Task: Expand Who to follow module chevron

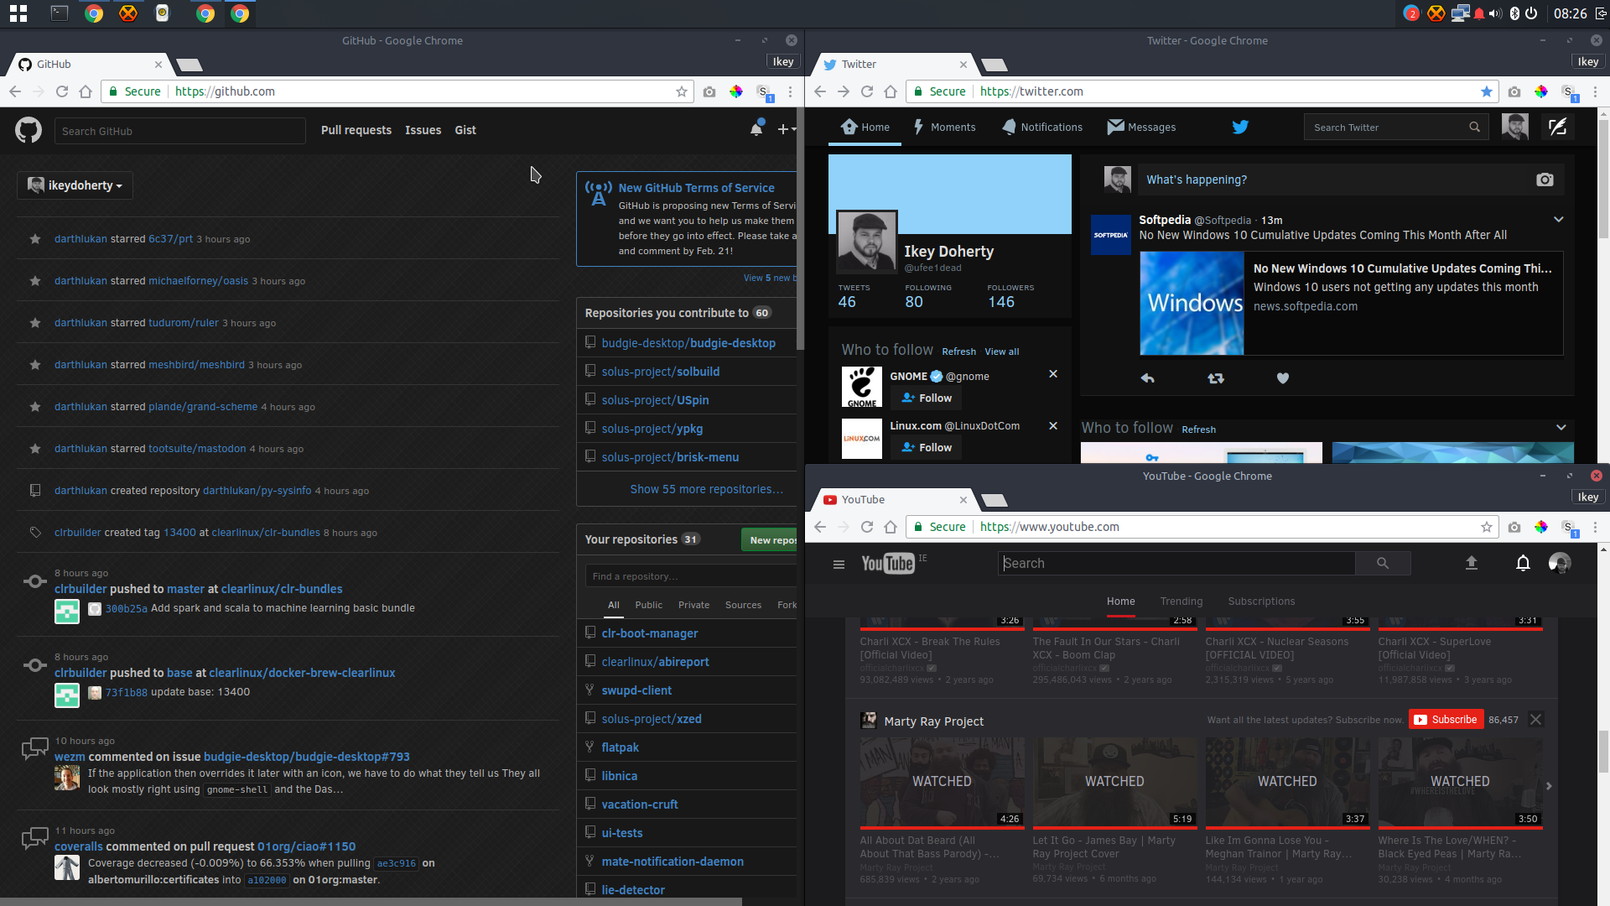Action: [x=1561, y=428]
